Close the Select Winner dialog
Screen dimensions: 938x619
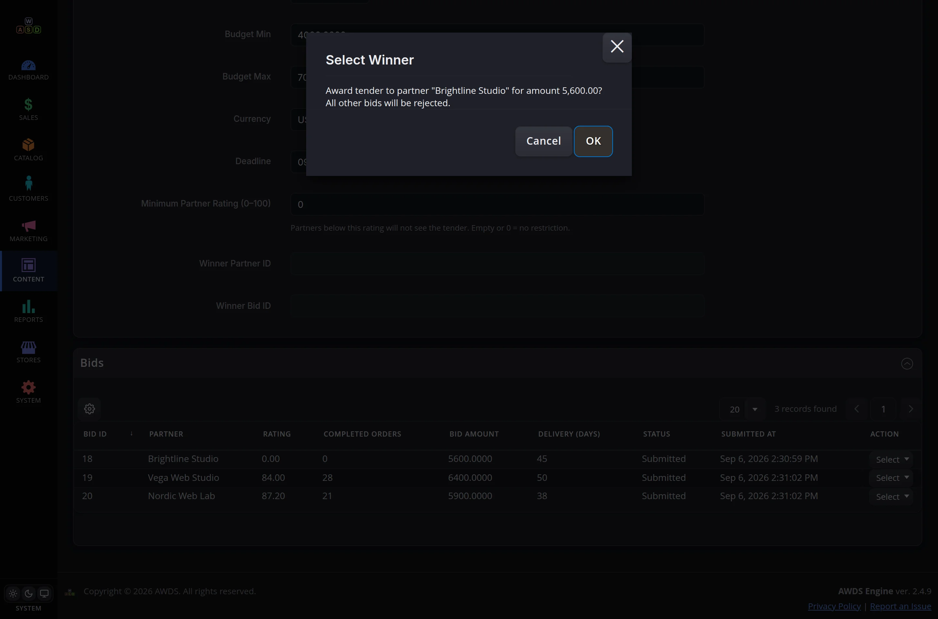(617, 47)
